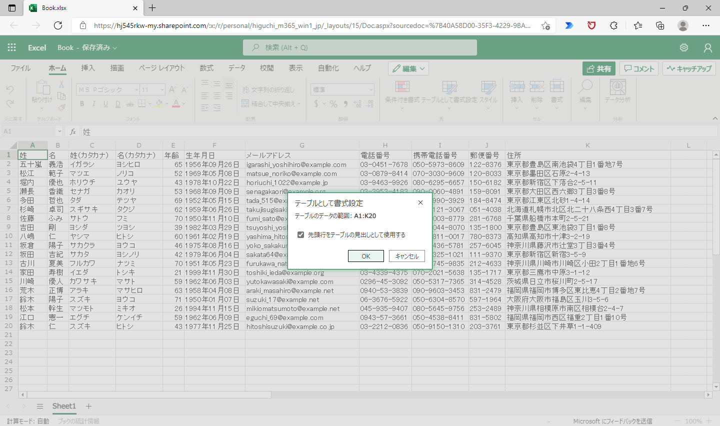Click the percent style icon
The image size is (720, 426).
pyautogui.click(x=333, y=104)
